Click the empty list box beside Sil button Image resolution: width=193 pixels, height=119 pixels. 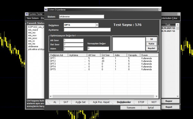click(x=129, y=44)
